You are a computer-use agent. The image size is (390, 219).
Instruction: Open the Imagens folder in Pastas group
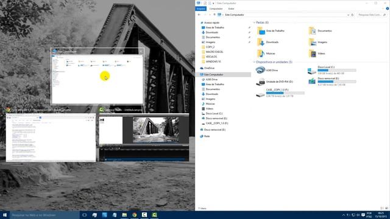point(318,42)
